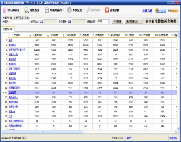Expand the 挖掘数量 dropdown

click(108, 22)
